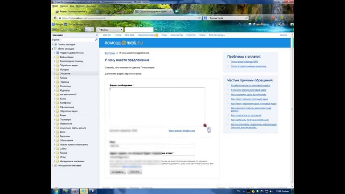Click the Windows Start button
345x194 pixels.
pyautogui.click(x=57, y=191)
